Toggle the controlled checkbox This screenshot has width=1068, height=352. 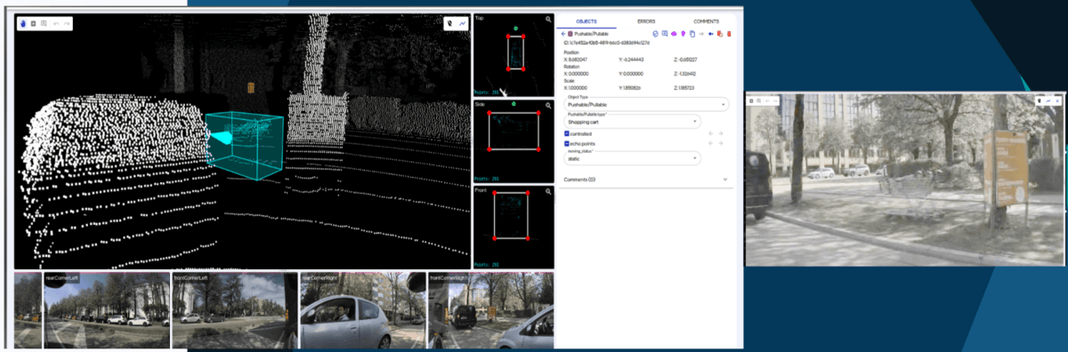click(567, 133)
